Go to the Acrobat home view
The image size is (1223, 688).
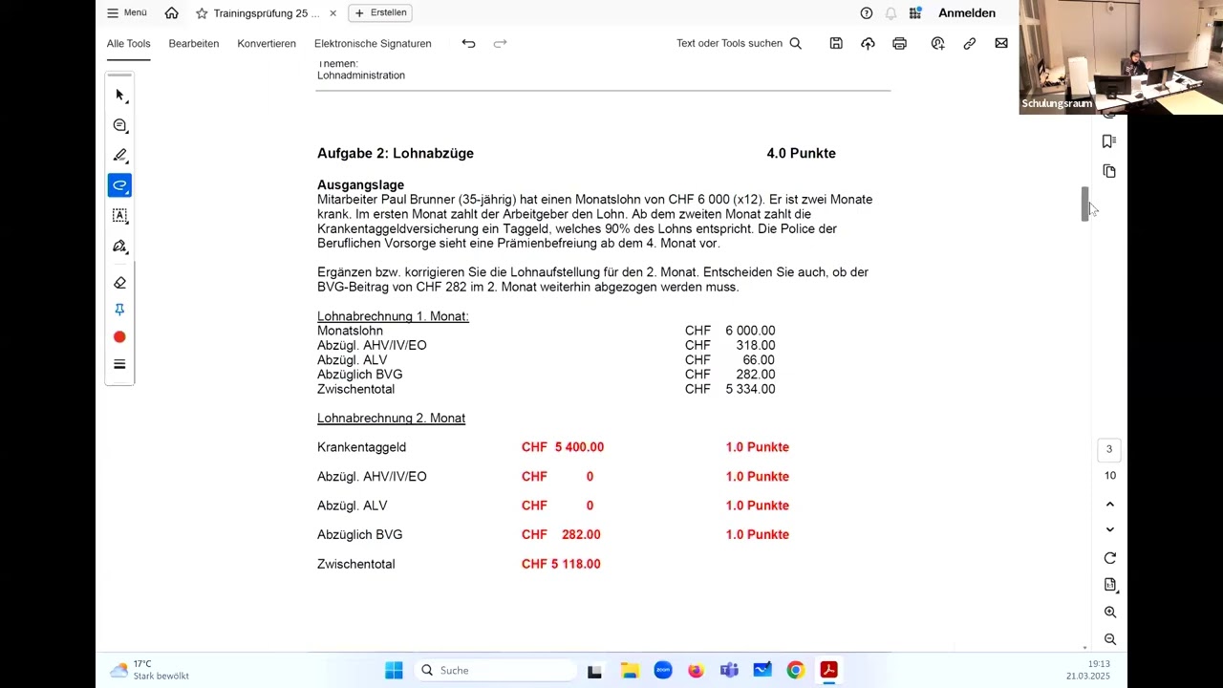[x=171, y=13]
